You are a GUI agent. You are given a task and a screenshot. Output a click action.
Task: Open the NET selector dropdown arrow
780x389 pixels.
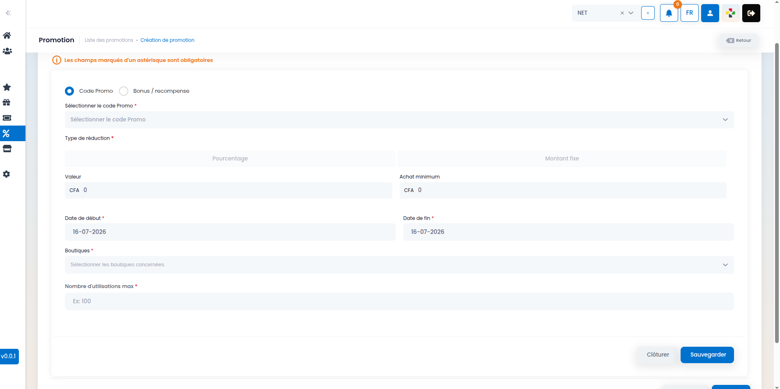[x=631, y=13]
